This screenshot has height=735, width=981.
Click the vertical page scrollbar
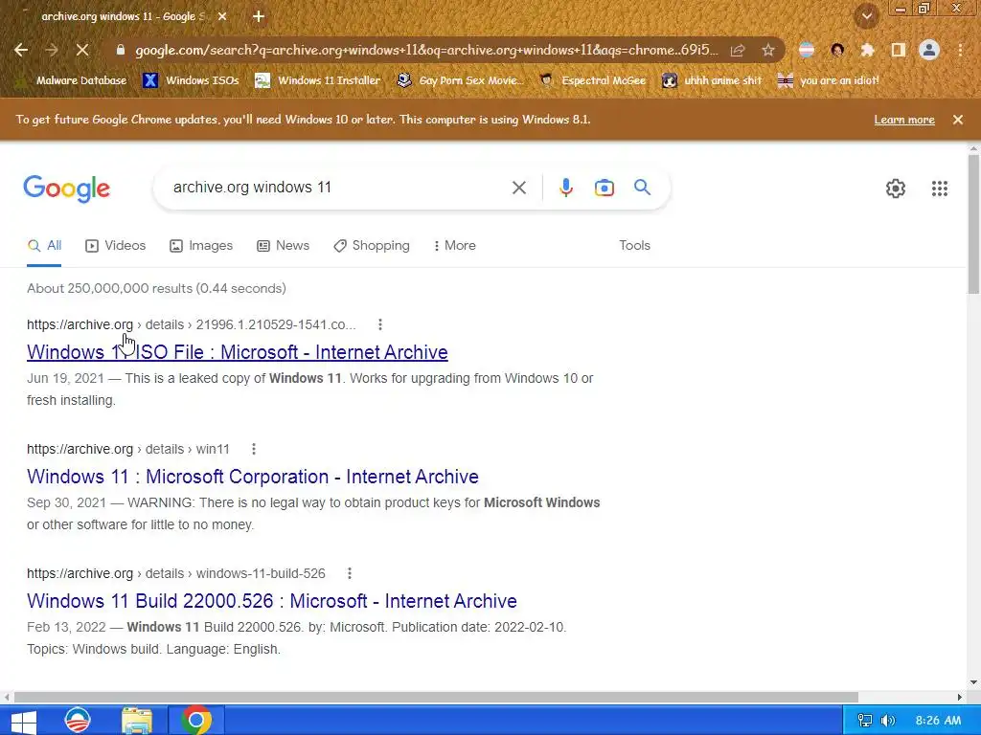coord(973,225)
